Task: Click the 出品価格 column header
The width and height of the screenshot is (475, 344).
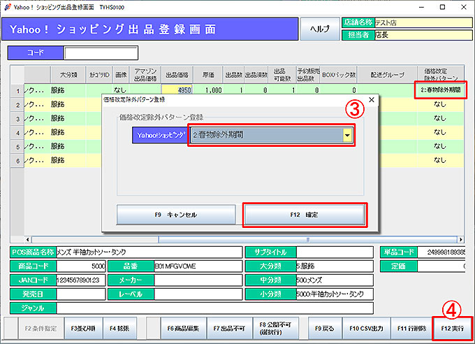Action: (x=177, y=74)
